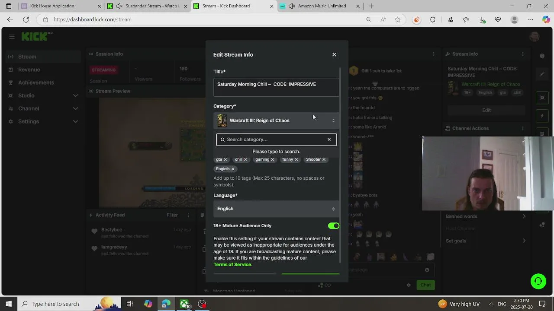This screenshot has height=311, width=554.
Task: Click the Search category input box
Action: tap(276, 140)
